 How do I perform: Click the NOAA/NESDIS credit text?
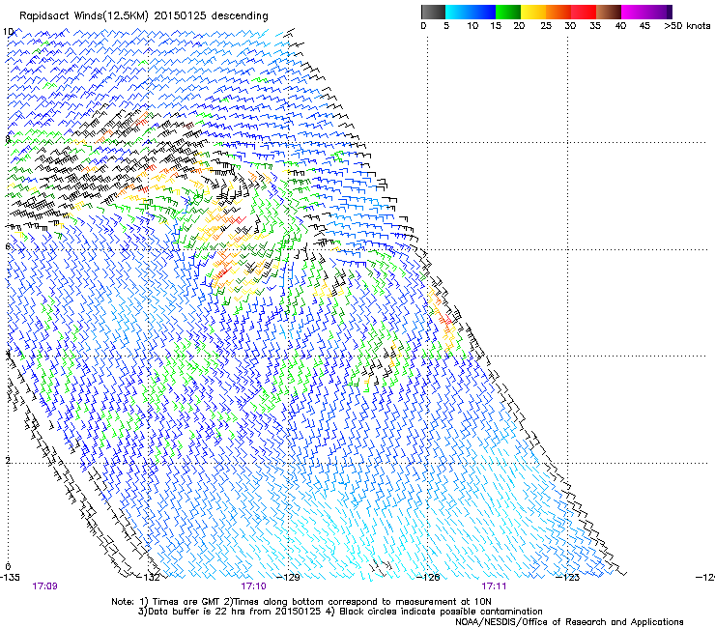click(x=569, y=621)
